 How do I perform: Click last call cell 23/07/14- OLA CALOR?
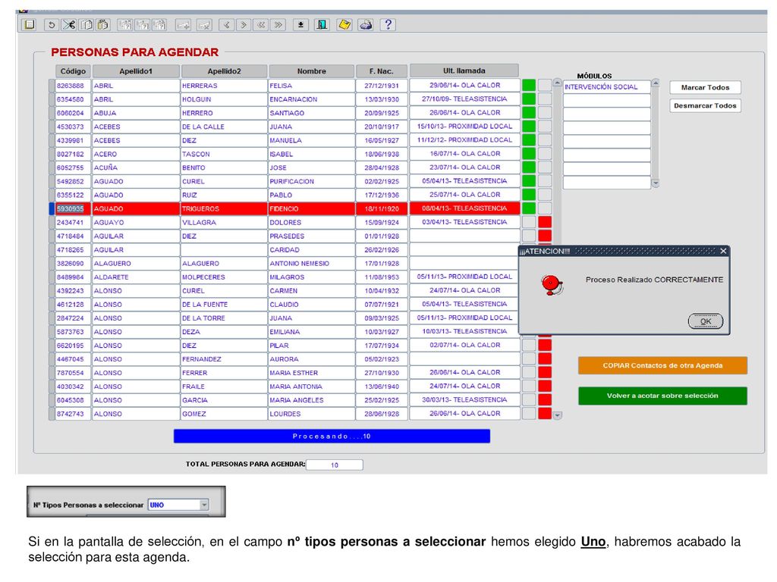coord(464,167)
